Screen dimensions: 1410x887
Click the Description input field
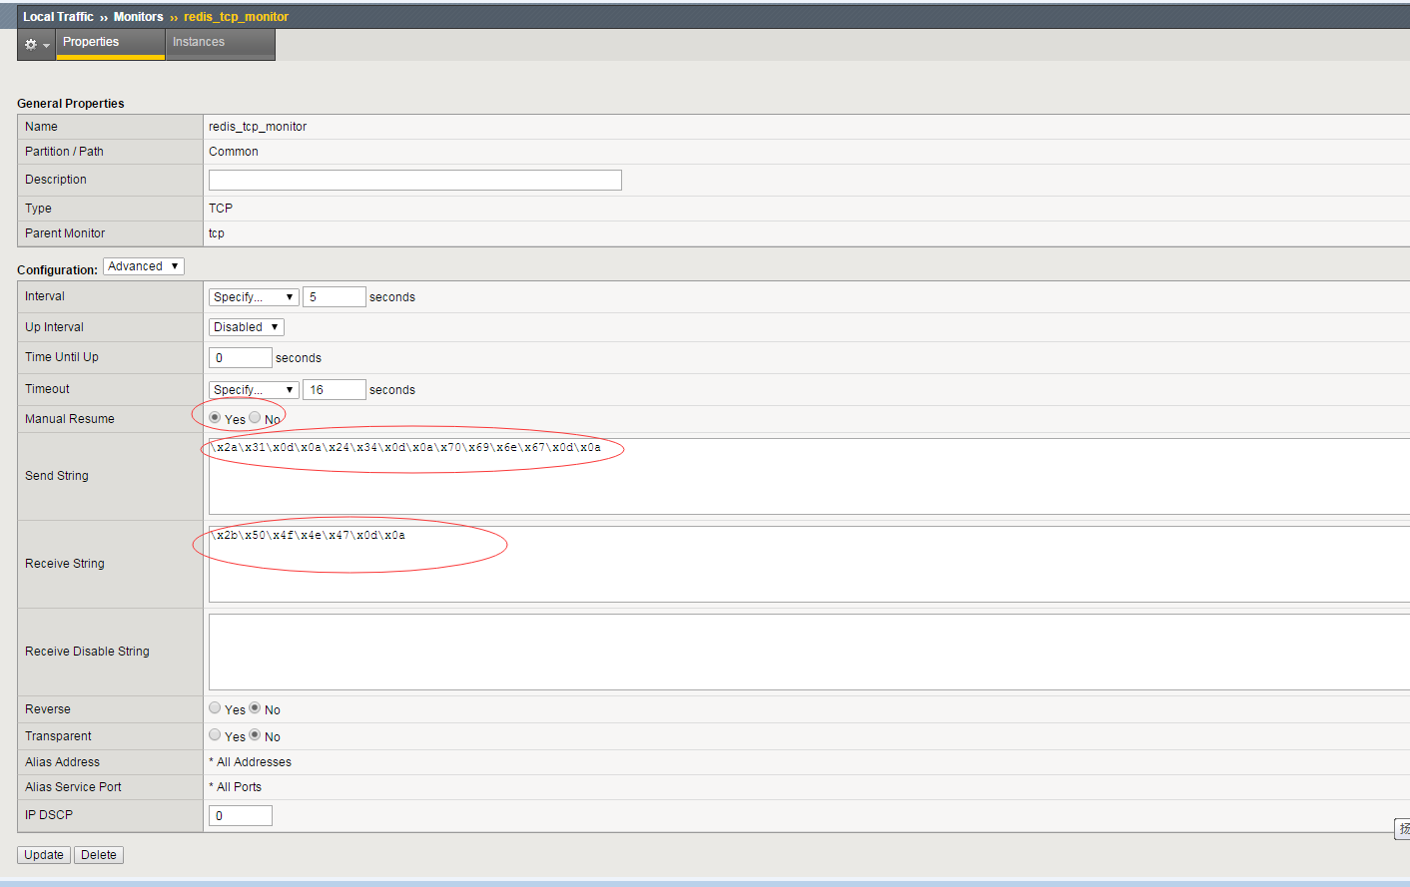(415, 180)
